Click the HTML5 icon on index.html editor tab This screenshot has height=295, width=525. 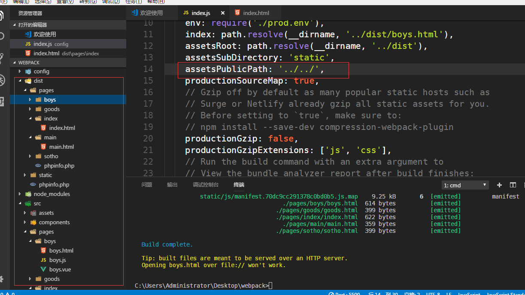tap(237, 13)
